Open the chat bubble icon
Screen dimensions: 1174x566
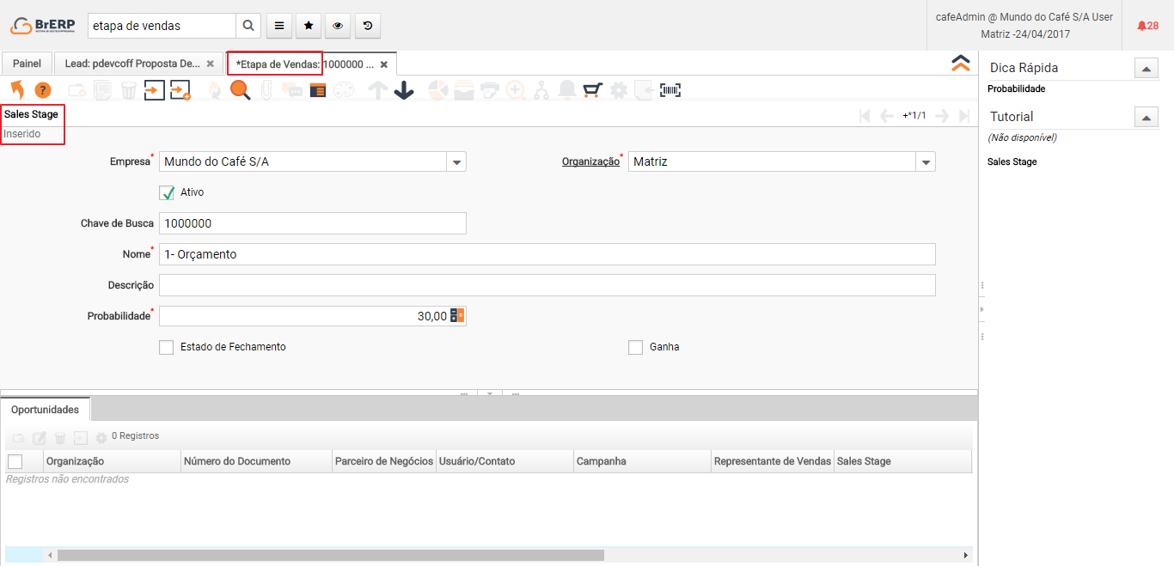pyautogui.click(x=292, y=90)
